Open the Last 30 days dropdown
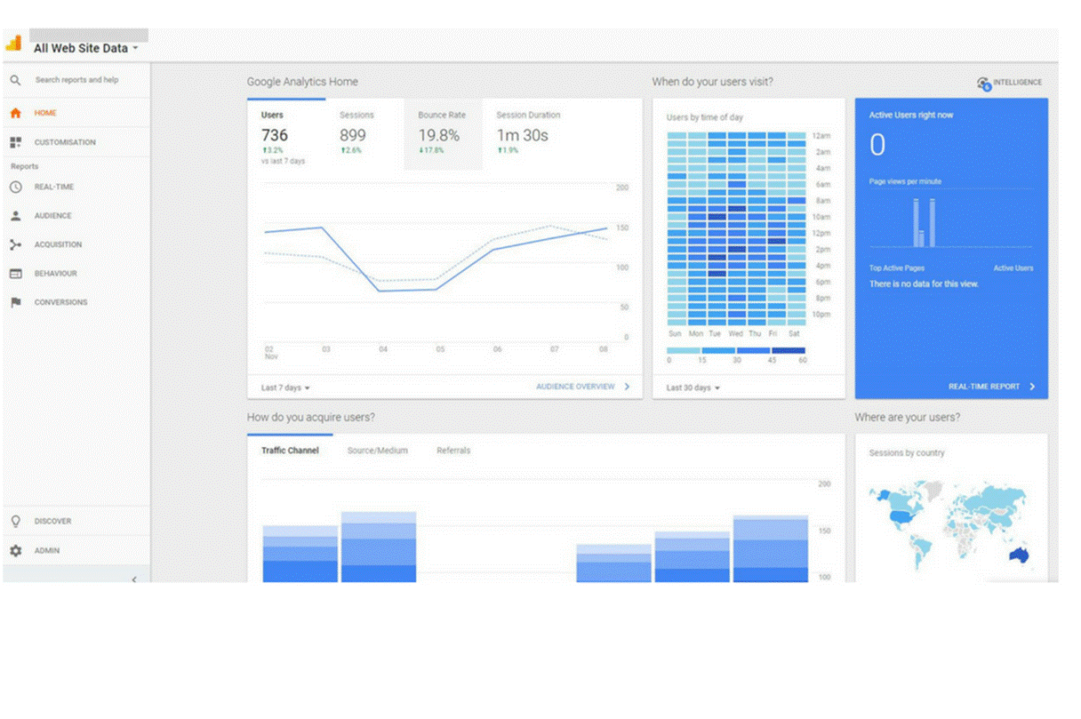This screenshot has width=1081, height=719. click(x=693, y=388)
